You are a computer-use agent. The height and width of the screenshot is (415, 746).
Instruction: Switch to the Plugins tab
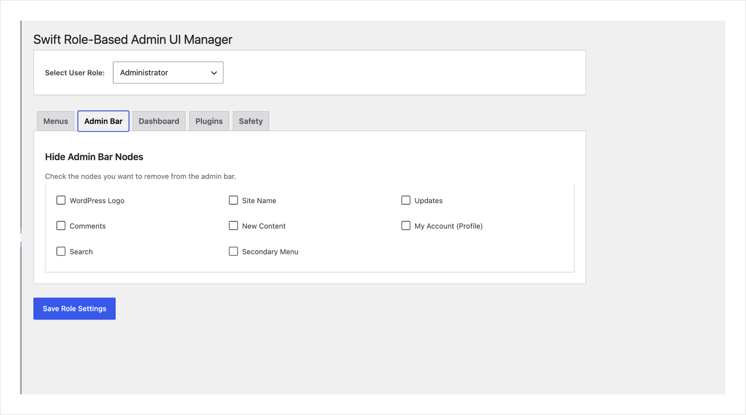(209, 121)
